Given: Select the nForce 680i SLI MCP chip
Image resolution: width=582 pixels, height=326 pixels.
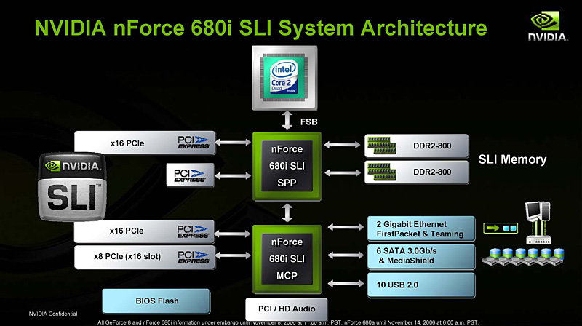Looking at the screenshot, I should pos(287,259).
